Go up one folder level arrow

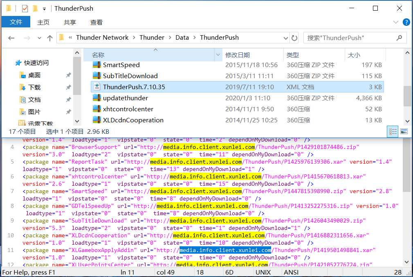tap(50, 38)
